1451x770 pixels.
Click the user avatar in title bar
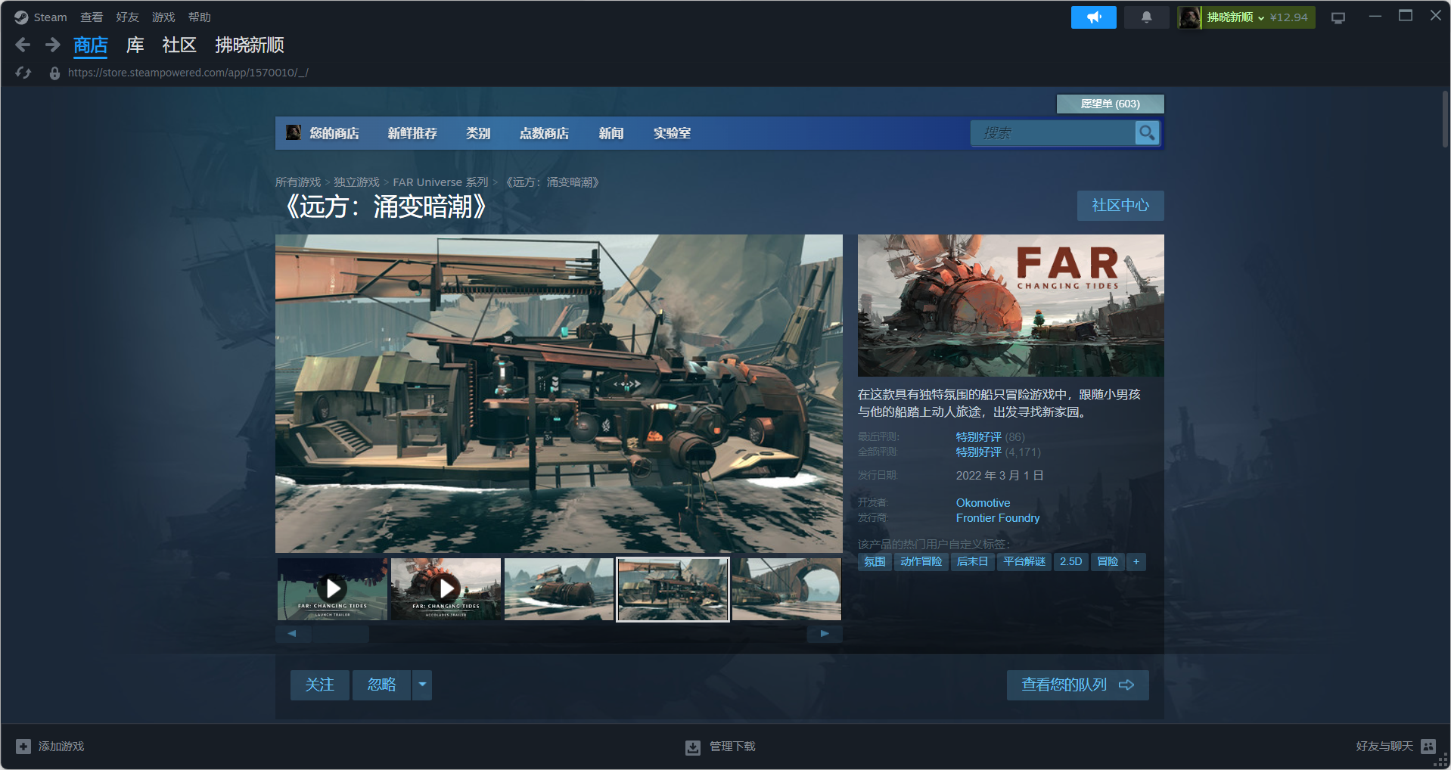[1189, 17]
